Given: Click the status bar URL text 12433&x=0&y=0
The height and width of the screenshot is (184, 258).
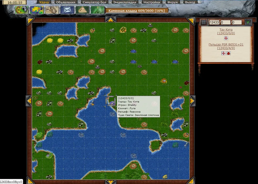Looking at the screenshot, I should [x=11, y=182].
